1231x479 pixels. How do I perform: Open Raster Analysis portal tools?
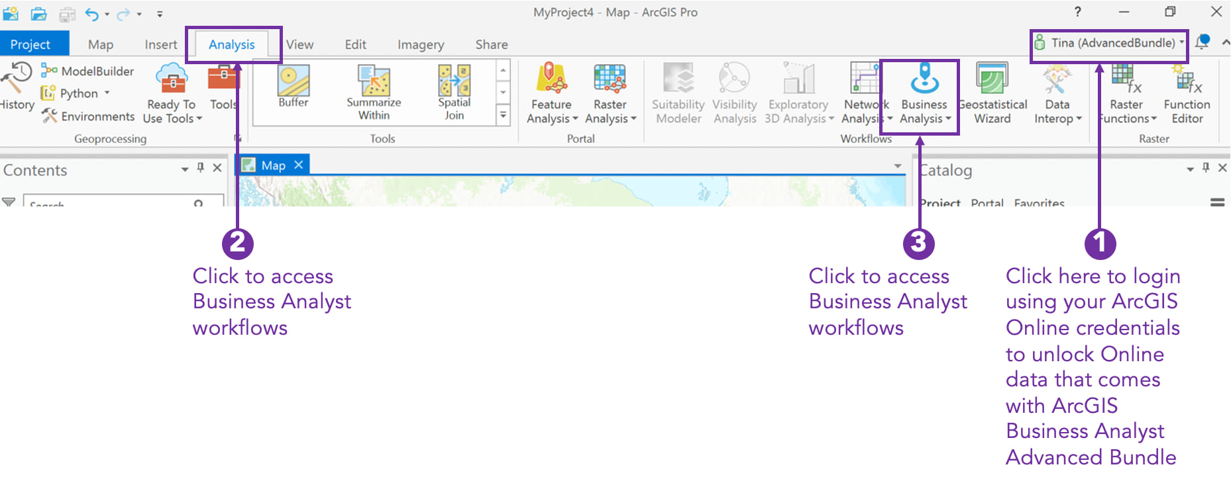[x=610, y=94]
